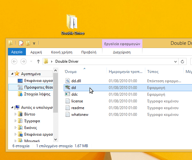Select Πρόσφατες θέσεις in navigation pane
Viewport: 192px width, 160px height.
[x=38, y=87]
